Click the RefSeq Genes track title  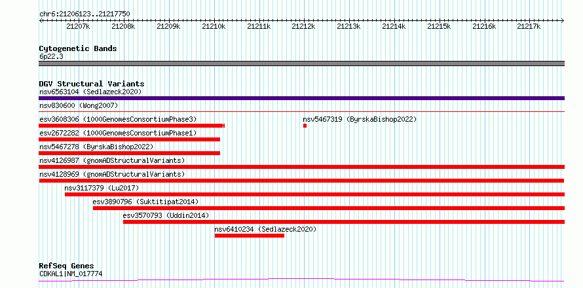(x=67, y=266)
